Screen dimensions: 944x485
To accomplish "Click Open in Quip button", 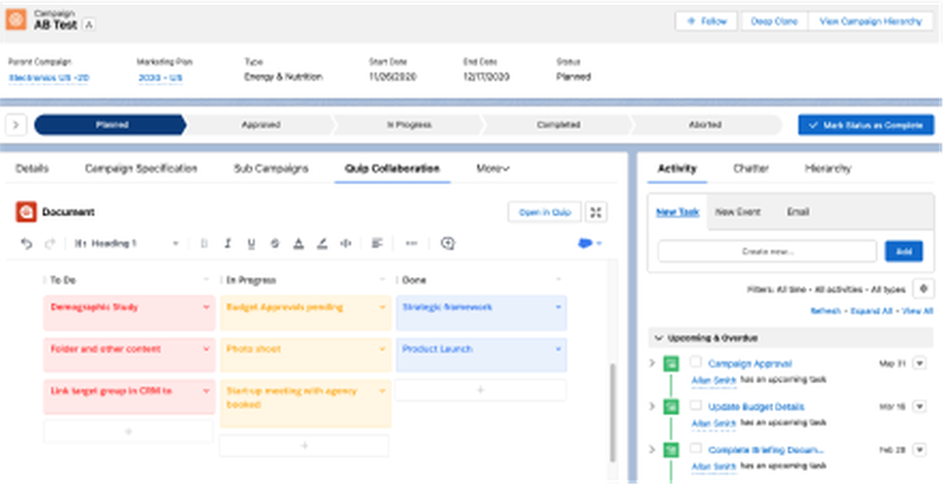I will [x=545, y=211].
